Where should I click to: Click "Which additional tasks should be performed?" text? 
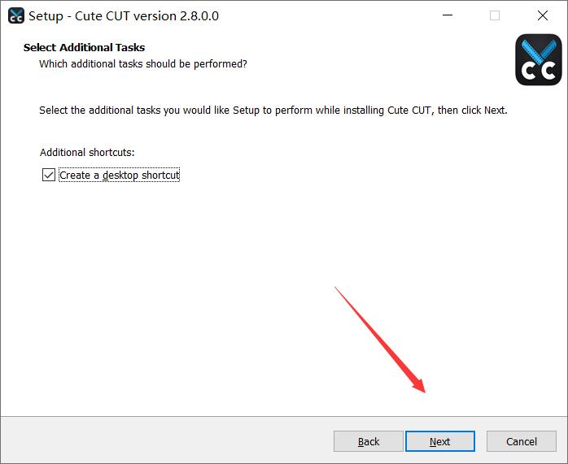(143, 63)
